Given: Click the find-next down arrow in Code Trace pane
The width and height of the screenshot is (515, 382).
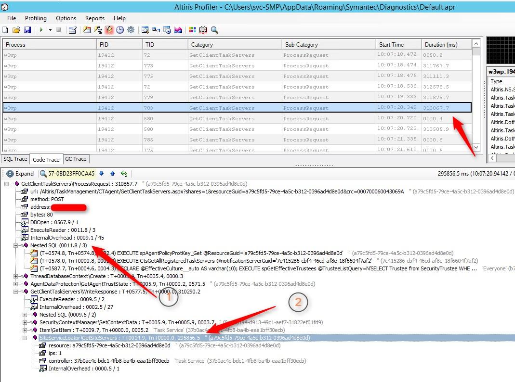Looking at the screenshot, I should click(x=101, y=174).
